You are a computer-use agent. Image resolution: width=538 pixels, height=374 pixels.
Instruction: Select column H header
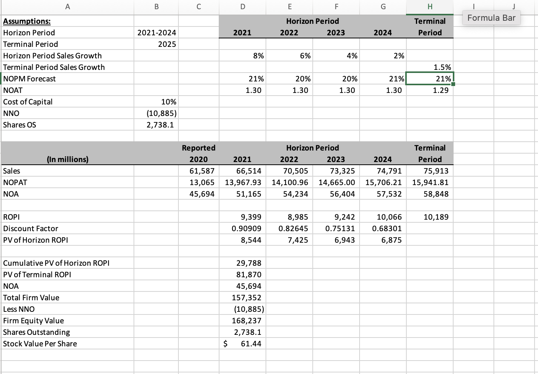click(429, 7)
